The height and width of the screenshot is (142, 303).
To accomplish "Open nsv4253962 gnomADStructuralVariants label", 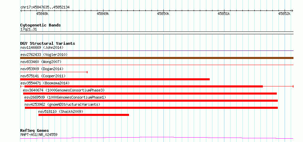I will pyautogui.click(x=62, y=104).
